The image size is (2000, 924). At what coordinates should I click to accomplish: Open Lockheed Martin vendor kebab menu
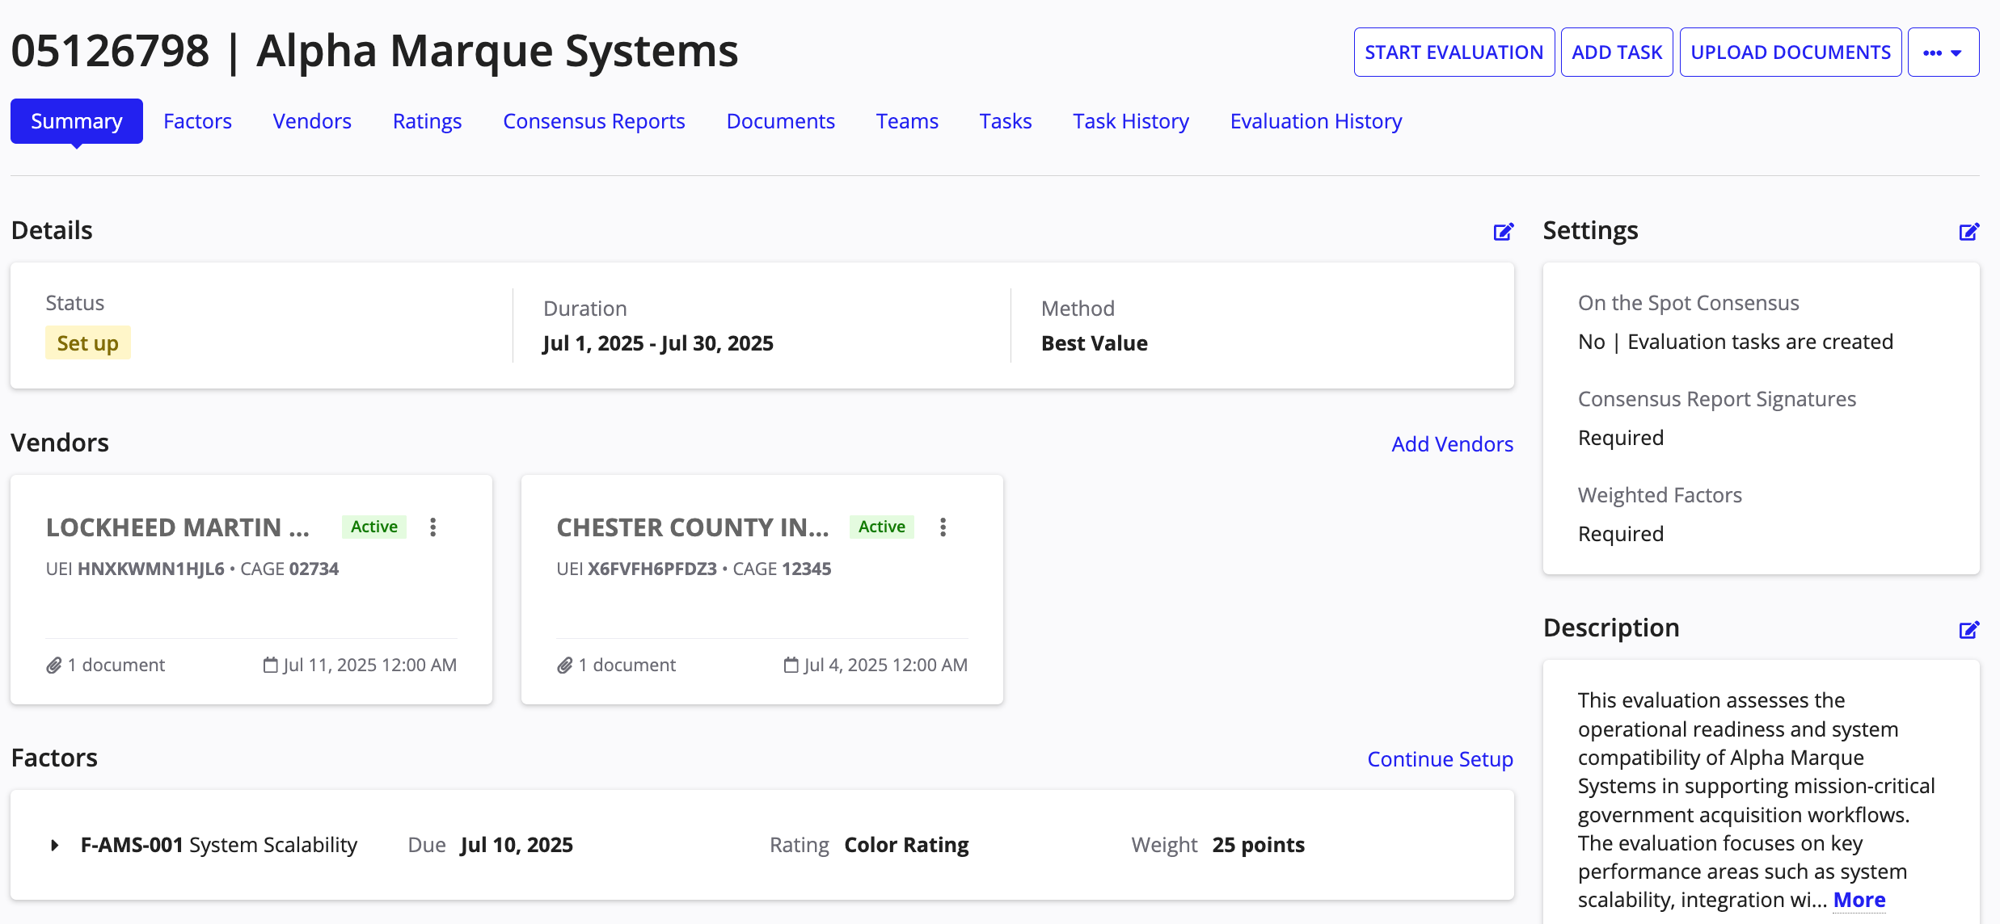[433, 527]
